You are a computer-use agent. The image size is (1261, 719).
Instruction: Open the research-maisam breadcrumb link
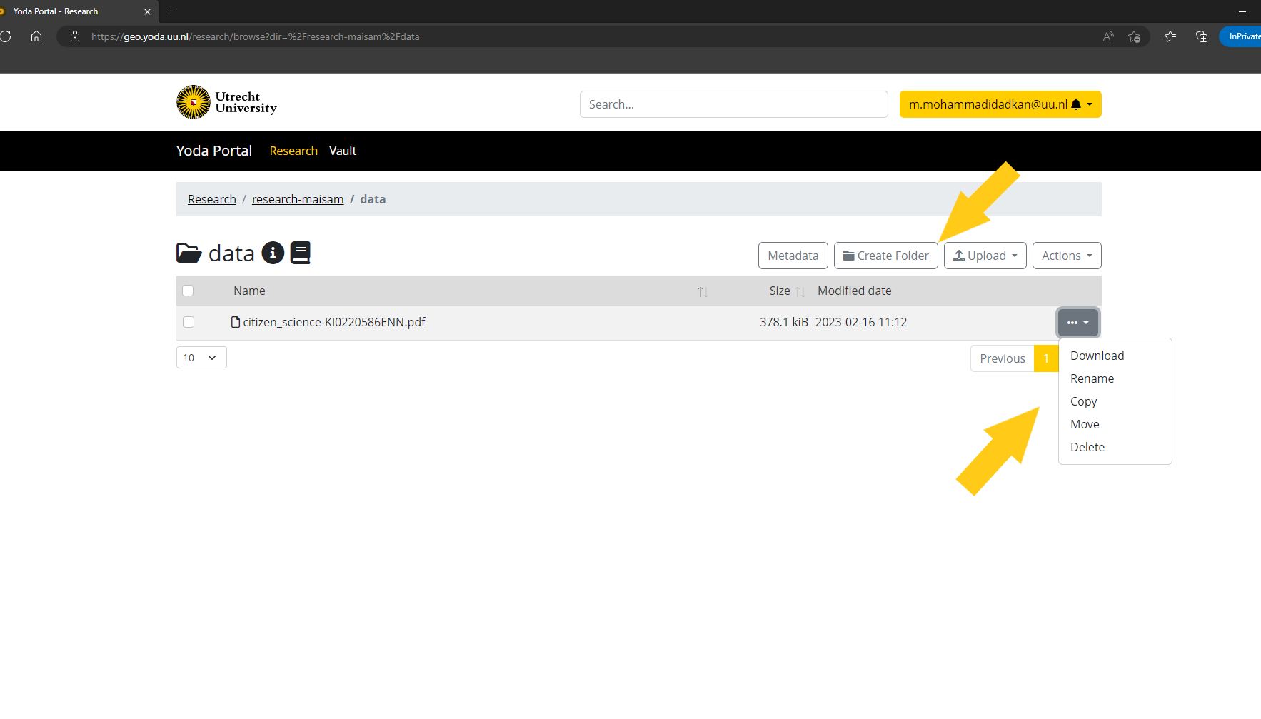coord(297,198)
